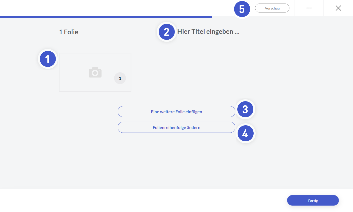Close the editor with the X icon
The height and width of the screenshot is (212, 353).
(x=338, y=8)
